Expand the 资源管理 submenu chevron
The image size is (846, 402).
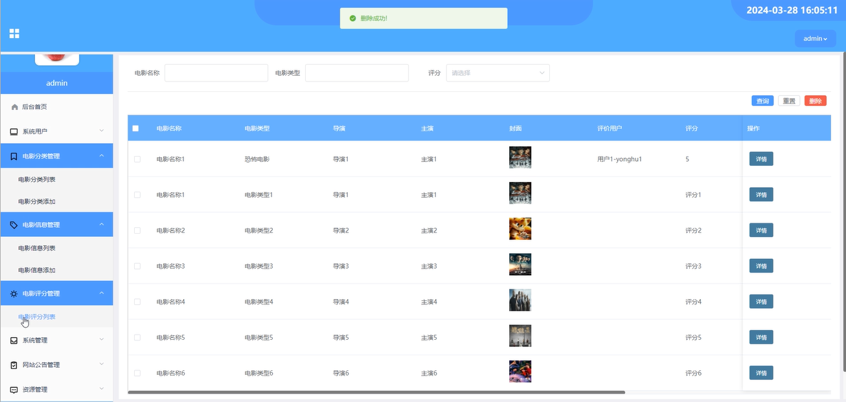(102, 388)
